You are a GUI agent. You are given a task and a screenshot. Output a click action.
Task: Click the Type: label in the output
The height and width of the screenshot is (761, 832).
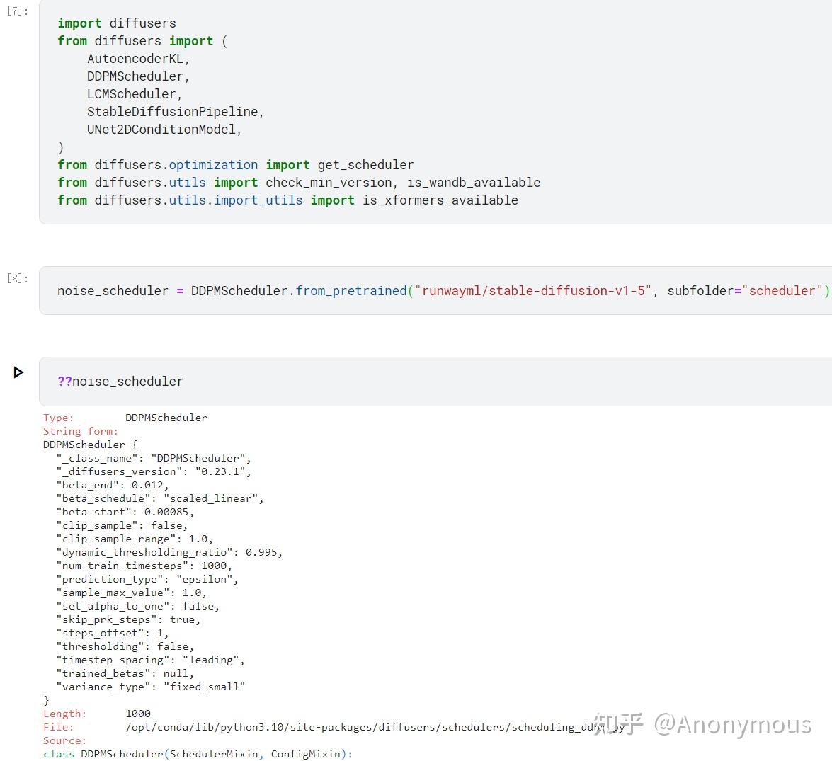59,418
